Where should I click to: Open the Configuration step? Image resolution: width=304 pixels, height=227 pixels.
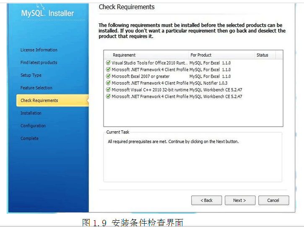coord(33,126)
